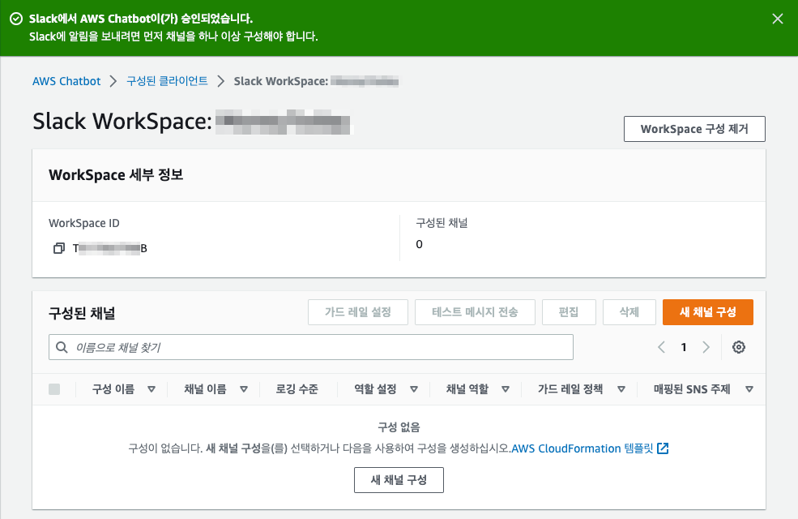Screen dimensions: 798x519
Task: Open AWS CloudFormation 템플릿 link
Action: (582, 448)
